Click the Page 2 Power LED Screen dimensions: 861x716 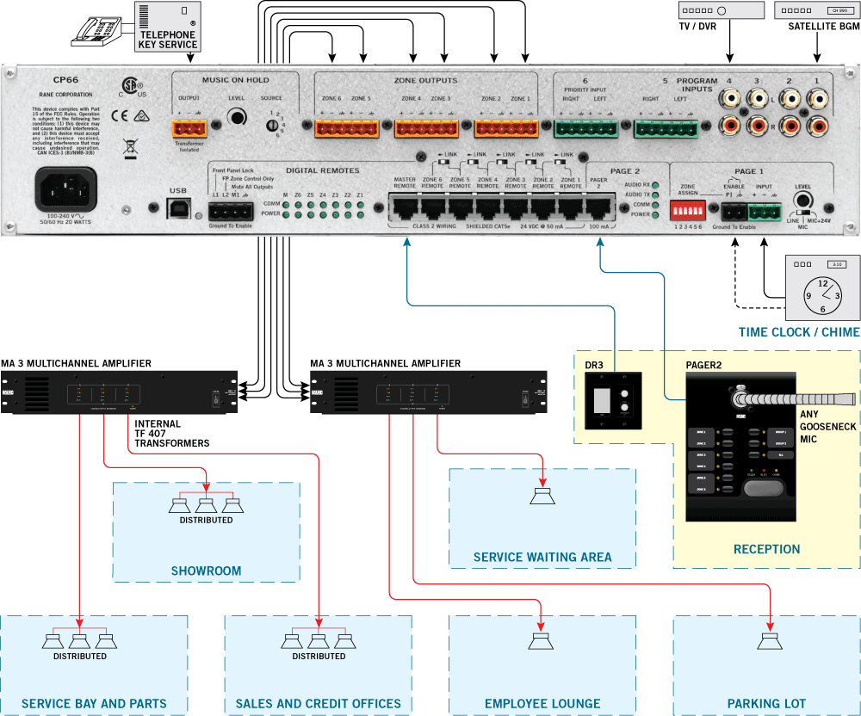point(655,214)
